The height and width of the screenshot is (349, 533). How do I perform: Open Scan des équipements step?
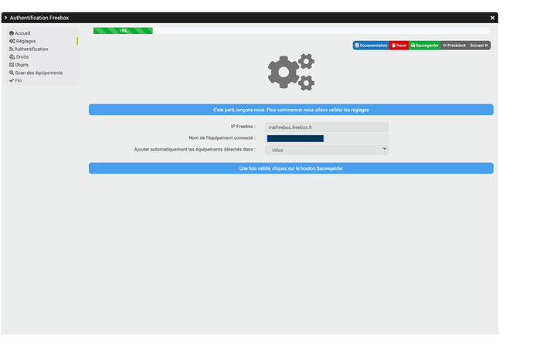click(x=36, y=73)
